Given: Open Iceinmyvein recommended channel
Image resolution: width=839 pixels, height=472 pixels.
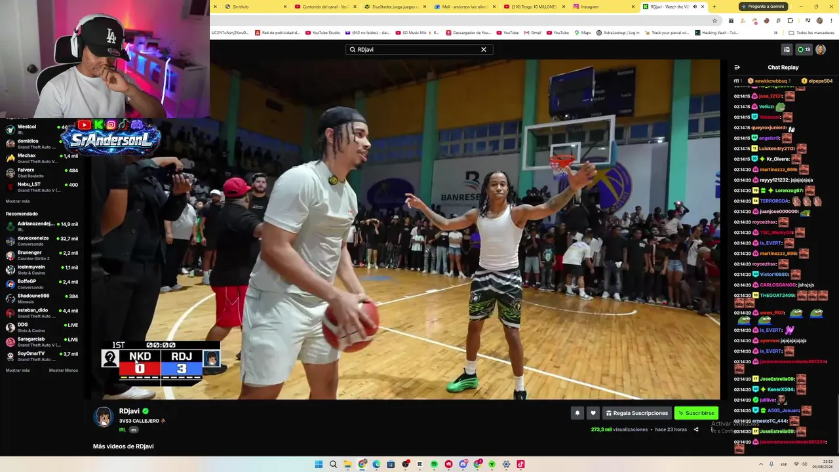Looking at the screenshot, I should coord(42,269).
